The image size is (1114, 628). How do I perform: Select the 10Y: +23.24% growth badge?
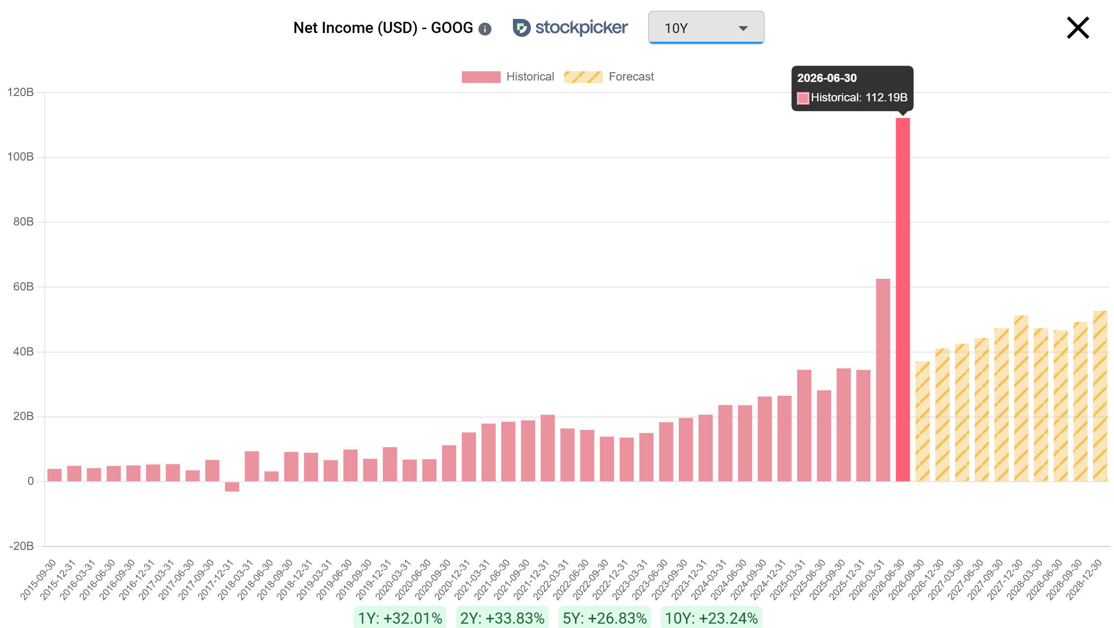pos(711,617)
